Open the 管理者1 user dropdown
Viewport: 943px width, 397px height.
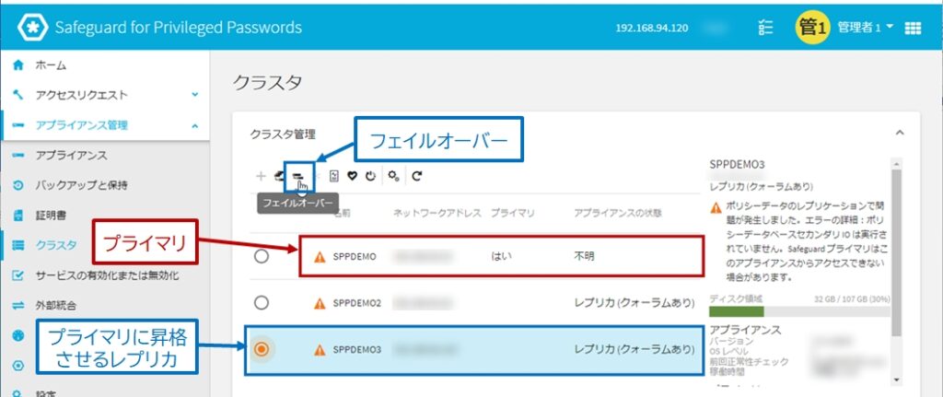coord(866,28)
